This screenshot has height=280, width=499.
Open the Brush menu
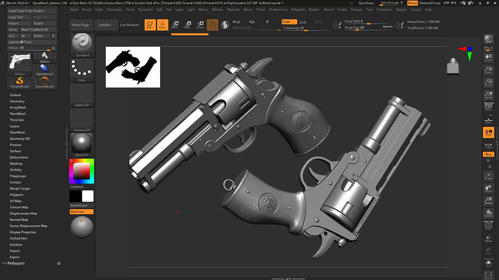tap(86, 9)
